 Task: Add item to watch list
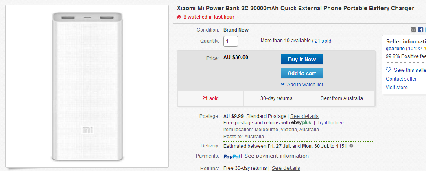pyautogui.click(x=305, y=85)
